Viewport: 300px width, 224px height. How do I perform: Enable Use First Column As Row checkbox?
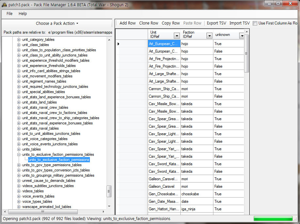pyautogui.click(x=255, y=23)
